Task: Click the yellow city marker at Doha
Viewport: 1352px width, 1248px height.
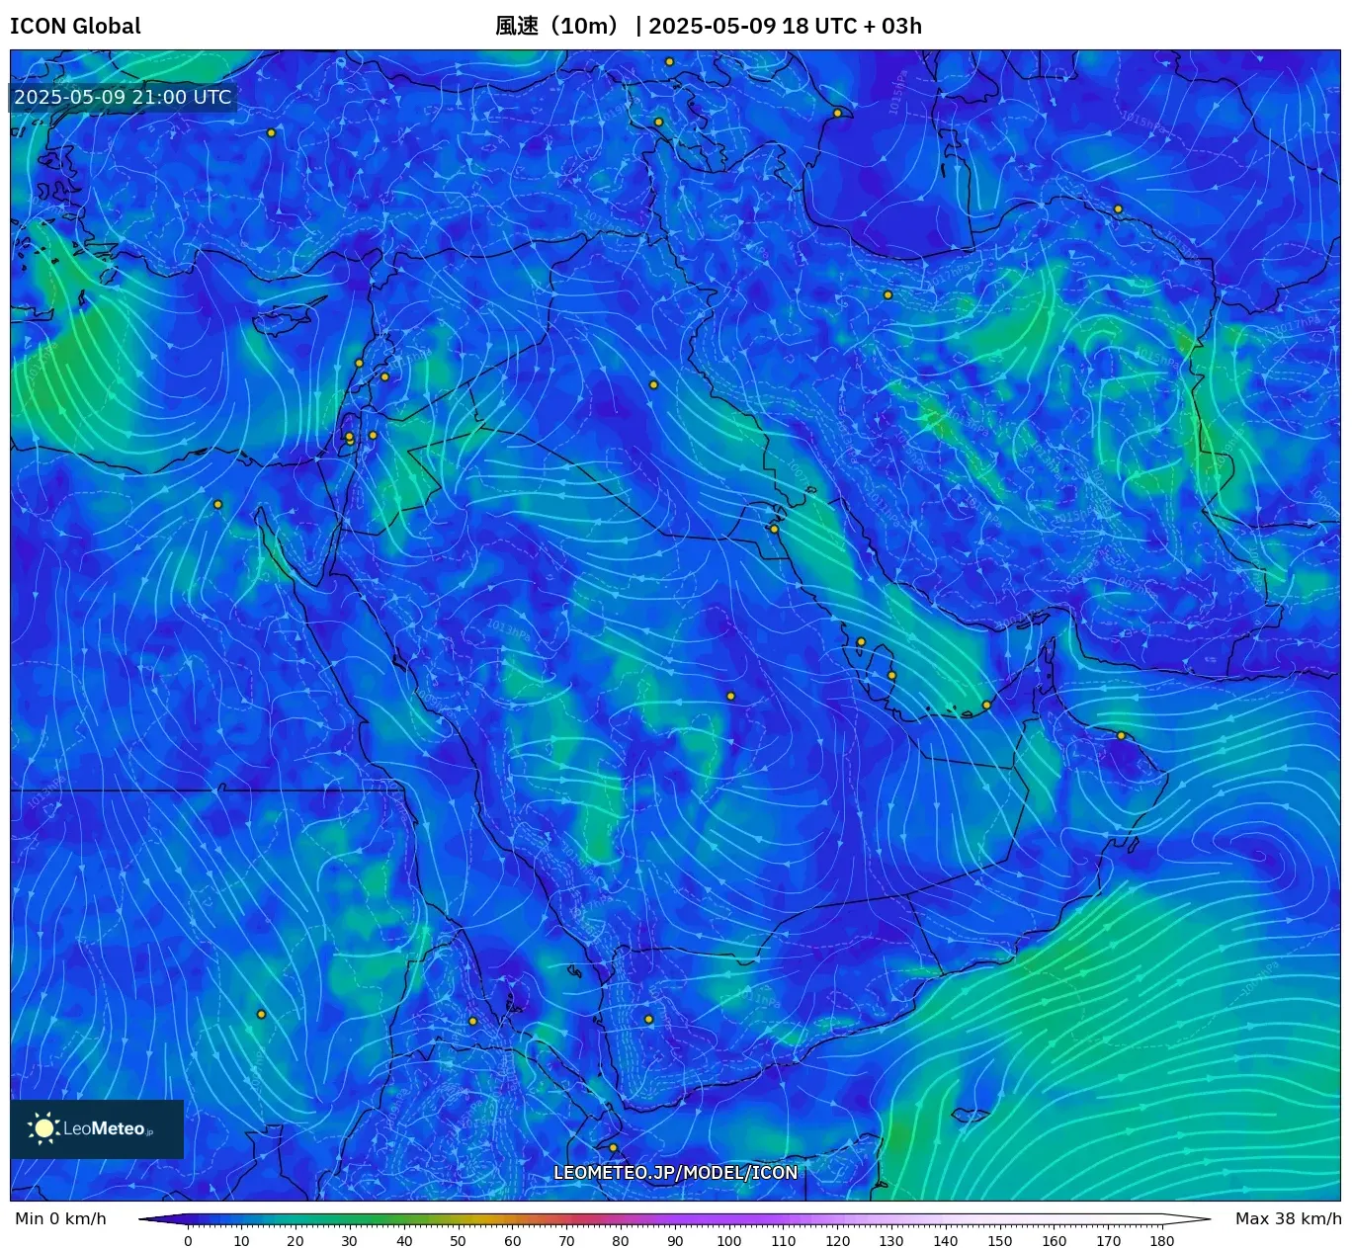Action: pos(891,676)
